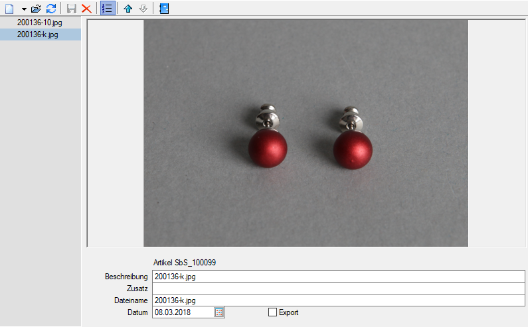Click the Artikel SbS_100099 label
This screenshot has width=528, height=327.
(x=185, y=263)
